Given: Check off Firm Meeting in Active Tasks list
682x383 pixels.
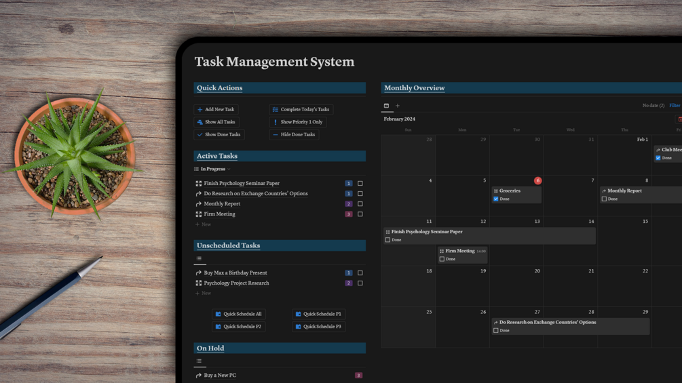Looking at the screenshot, I should pos(360,214).
